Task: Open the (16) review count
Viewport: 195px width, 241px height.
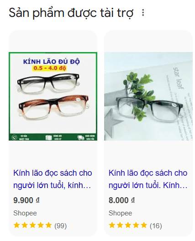Action: (156, 226)
